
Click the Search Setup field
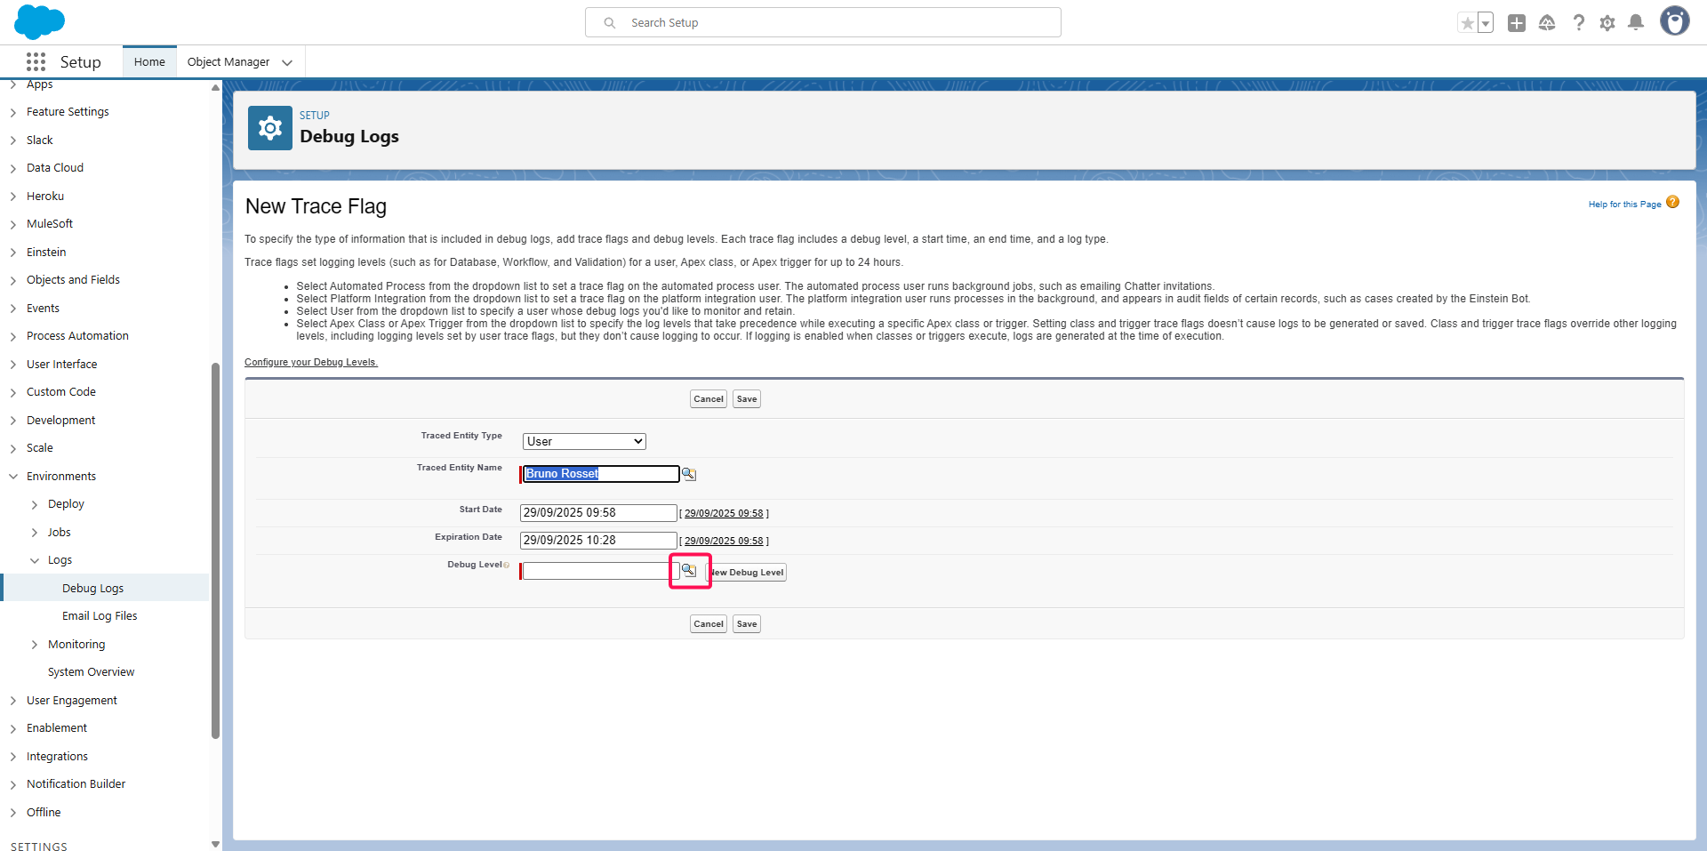[822, 23]
